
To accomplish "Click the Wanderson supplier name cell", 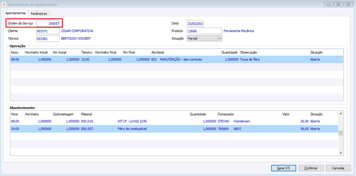I will [242, 121].
